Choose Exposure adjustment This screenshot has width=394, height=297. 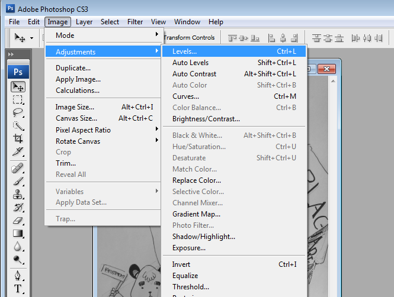tap(234, 248)
